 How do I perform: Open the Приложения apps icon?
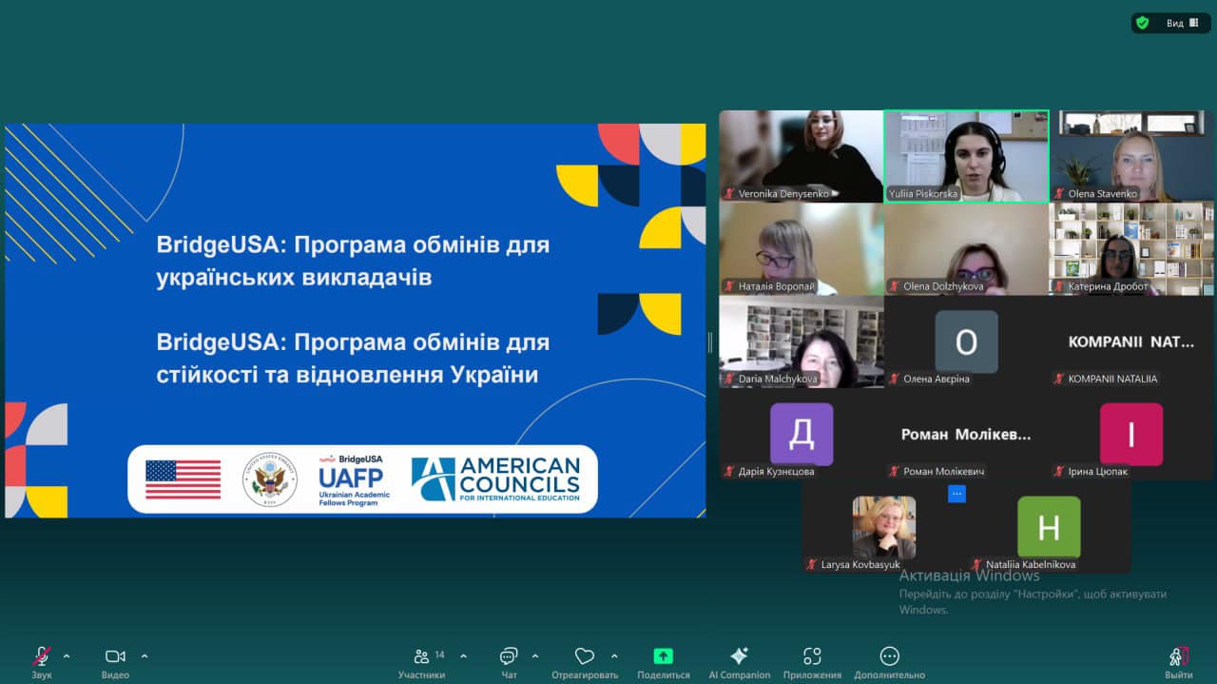(812, 655)
